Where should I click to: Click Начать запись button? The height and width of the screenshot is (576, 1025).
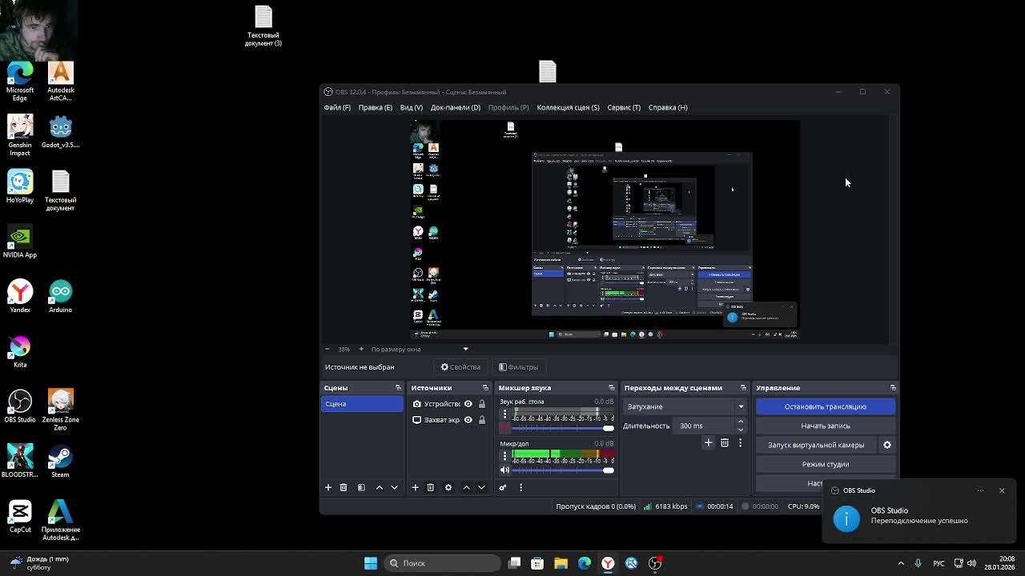point(825,426)
